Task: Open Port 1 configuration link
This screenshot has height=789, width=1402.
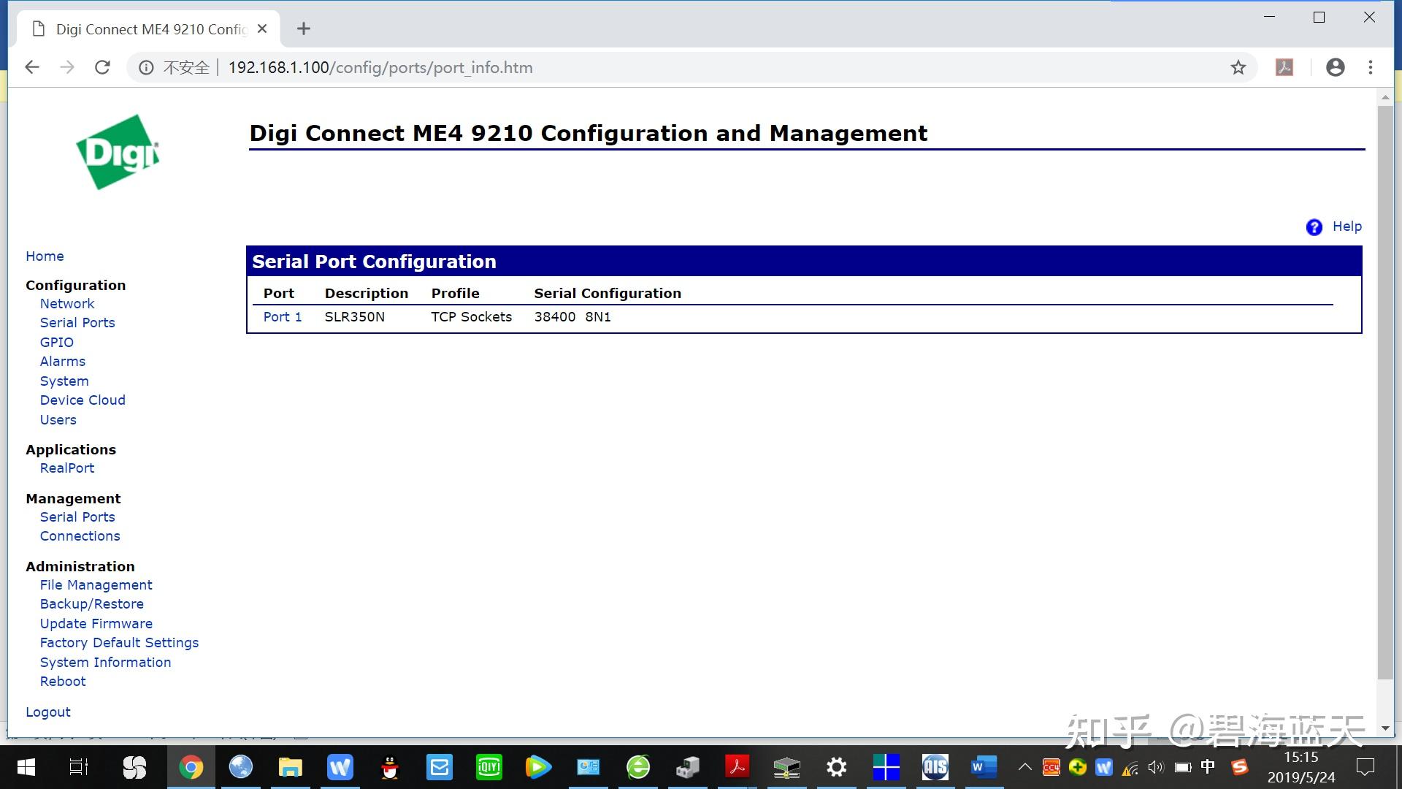Action: [x=282, y=317]
